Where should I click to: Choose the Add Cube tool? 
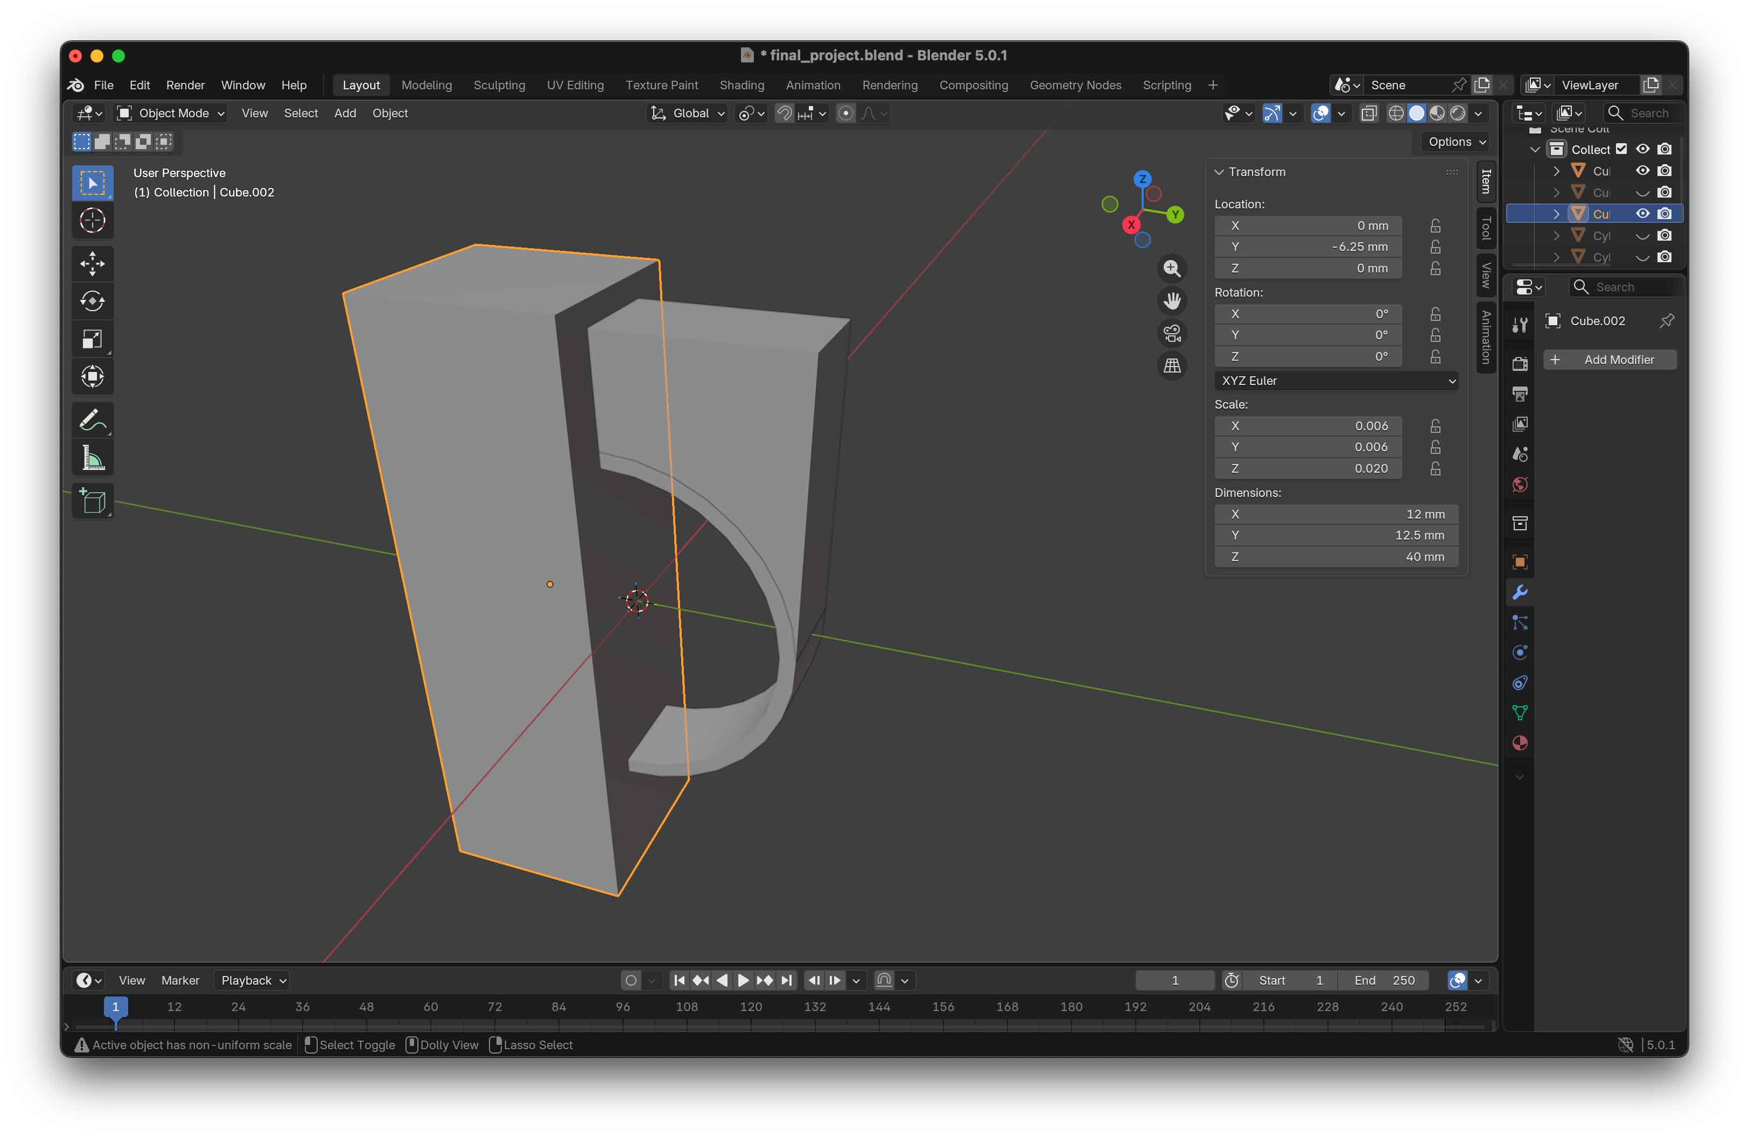93,502
